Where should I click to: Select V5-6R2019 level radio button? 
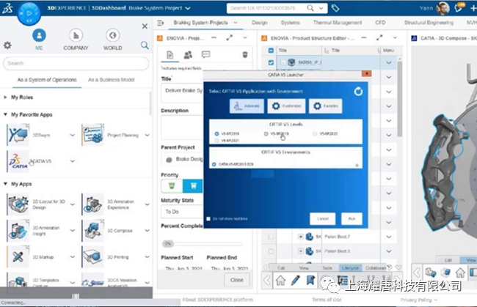[x=266, y=133]
